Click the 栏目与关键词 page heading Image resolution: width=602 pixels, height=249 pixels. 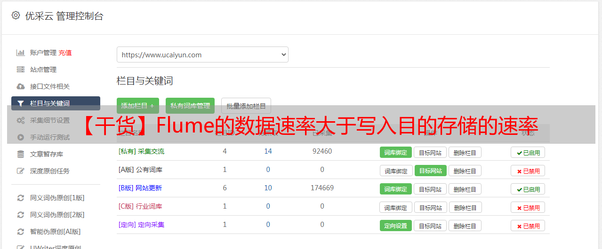tap(144, 81)
